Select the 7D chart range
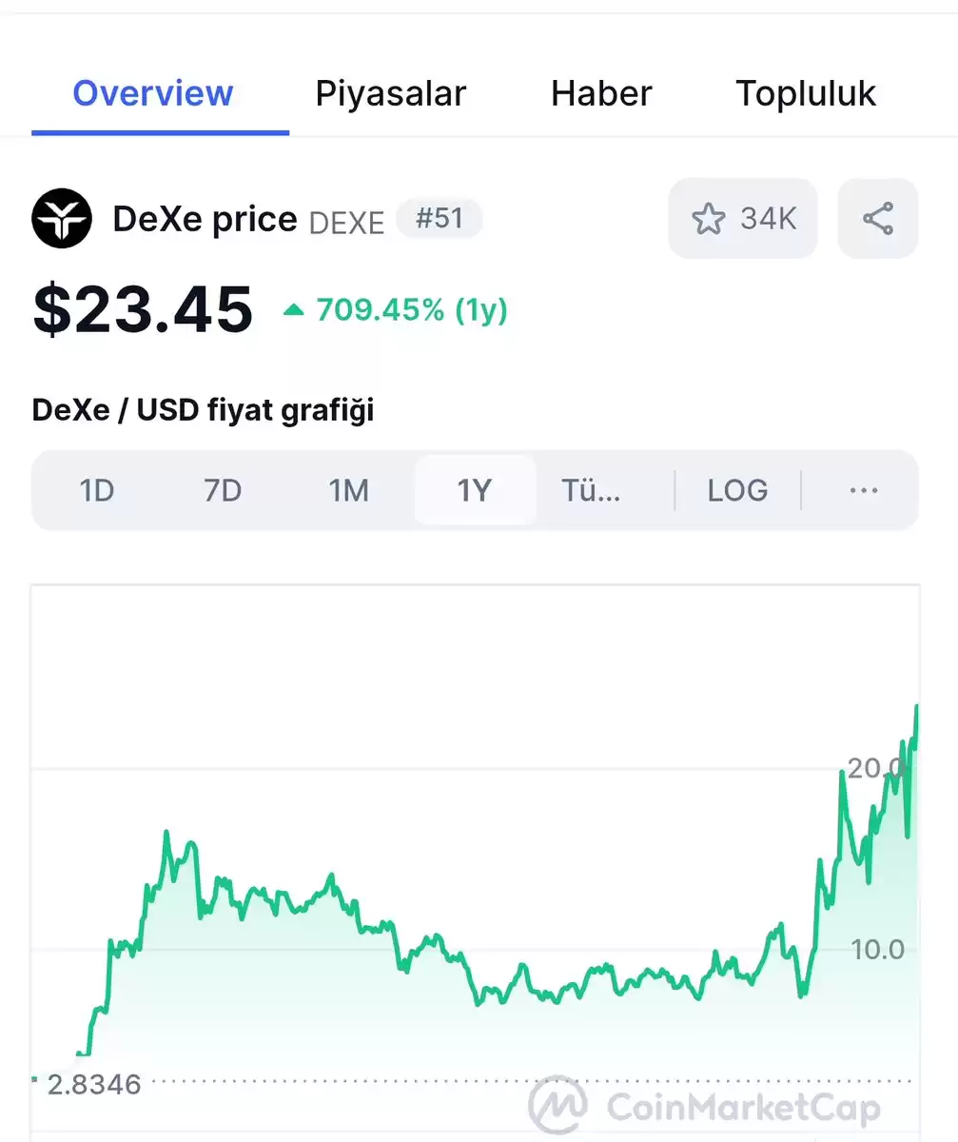The height and width of the screenshot is (1142, 958). pos(223,491)
